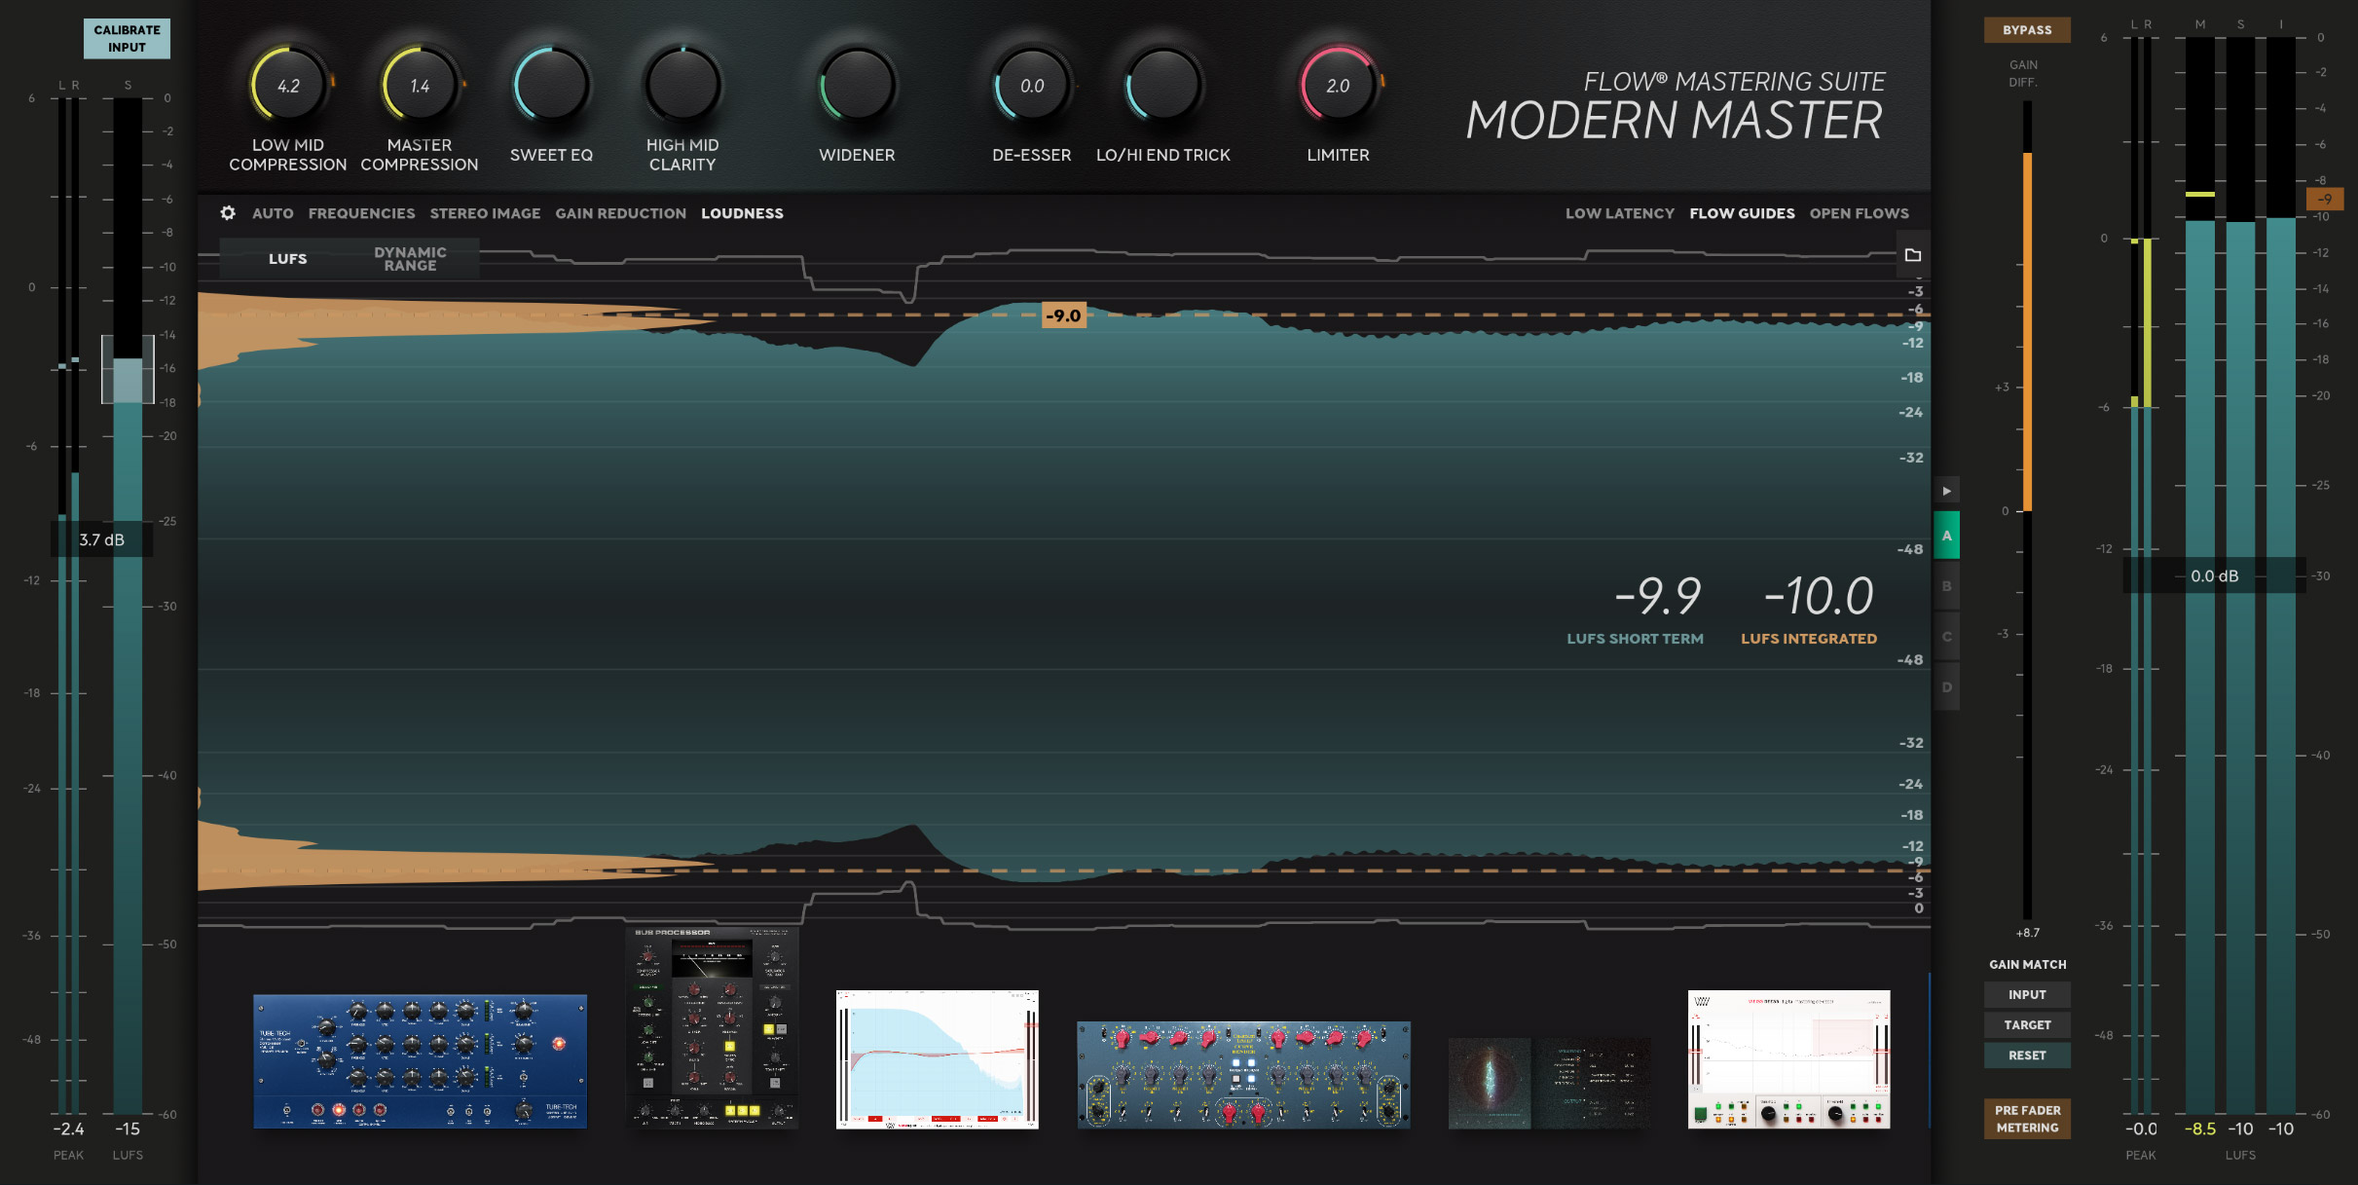
Task: Open the Frequencies view
Action: tap(361, 211)
